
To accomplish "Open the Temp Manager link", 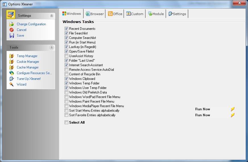I will coord(27,56).
